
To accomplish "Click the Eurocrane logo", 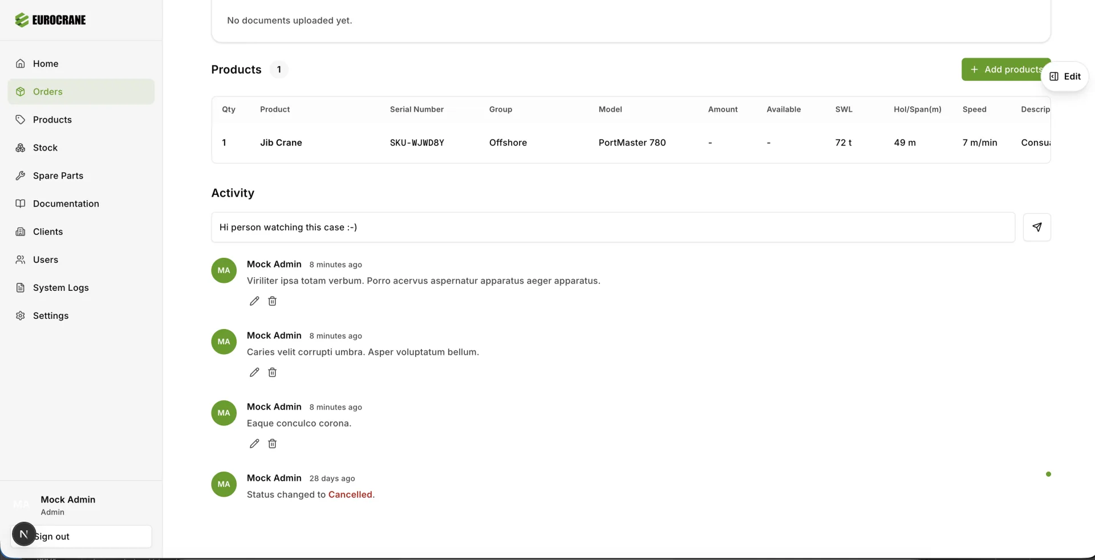I will tap(51, 20).
